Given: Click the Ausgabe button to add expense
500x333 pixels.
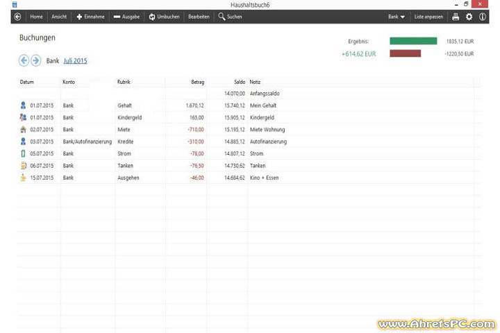Looking at the screenshot, I should click(x=126, y=17).
